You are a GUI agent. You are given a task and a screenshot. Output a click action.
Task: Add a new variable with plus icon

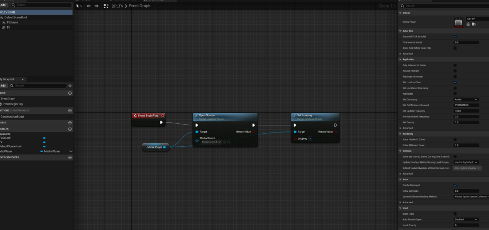tap(70, 129)
